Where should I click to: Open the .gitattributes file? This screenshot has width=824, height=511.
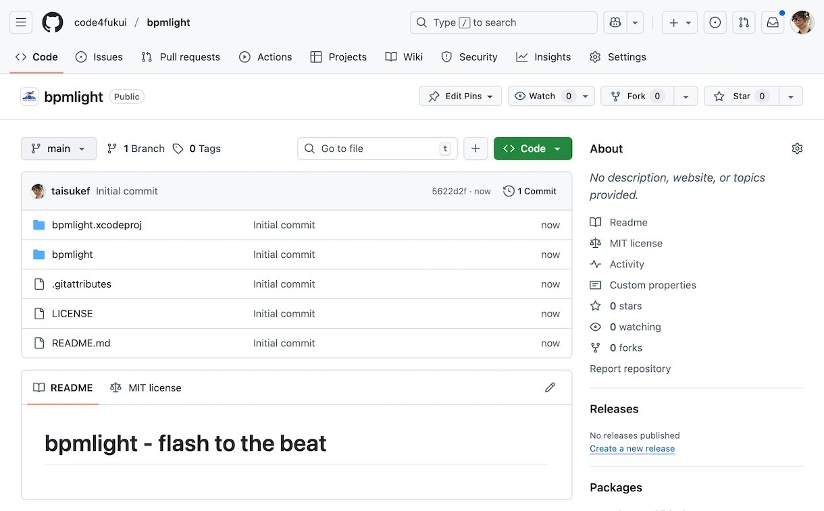[82, 284]
